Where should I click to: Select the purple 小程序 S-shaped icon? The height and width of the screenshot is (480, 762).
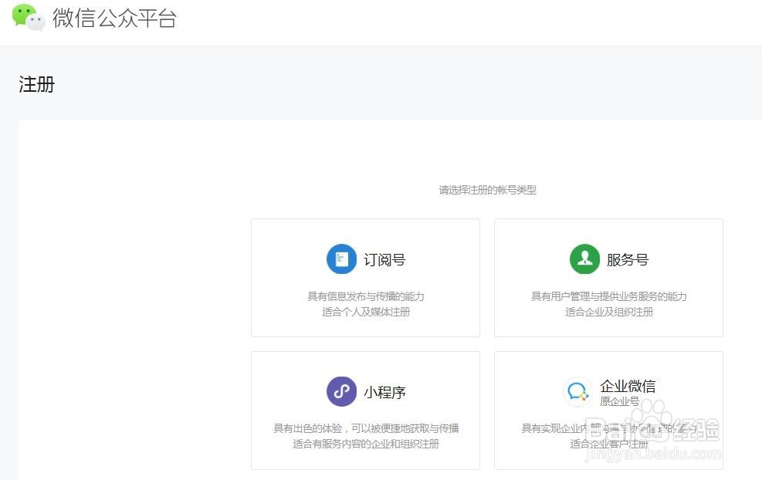pos(340,391)
